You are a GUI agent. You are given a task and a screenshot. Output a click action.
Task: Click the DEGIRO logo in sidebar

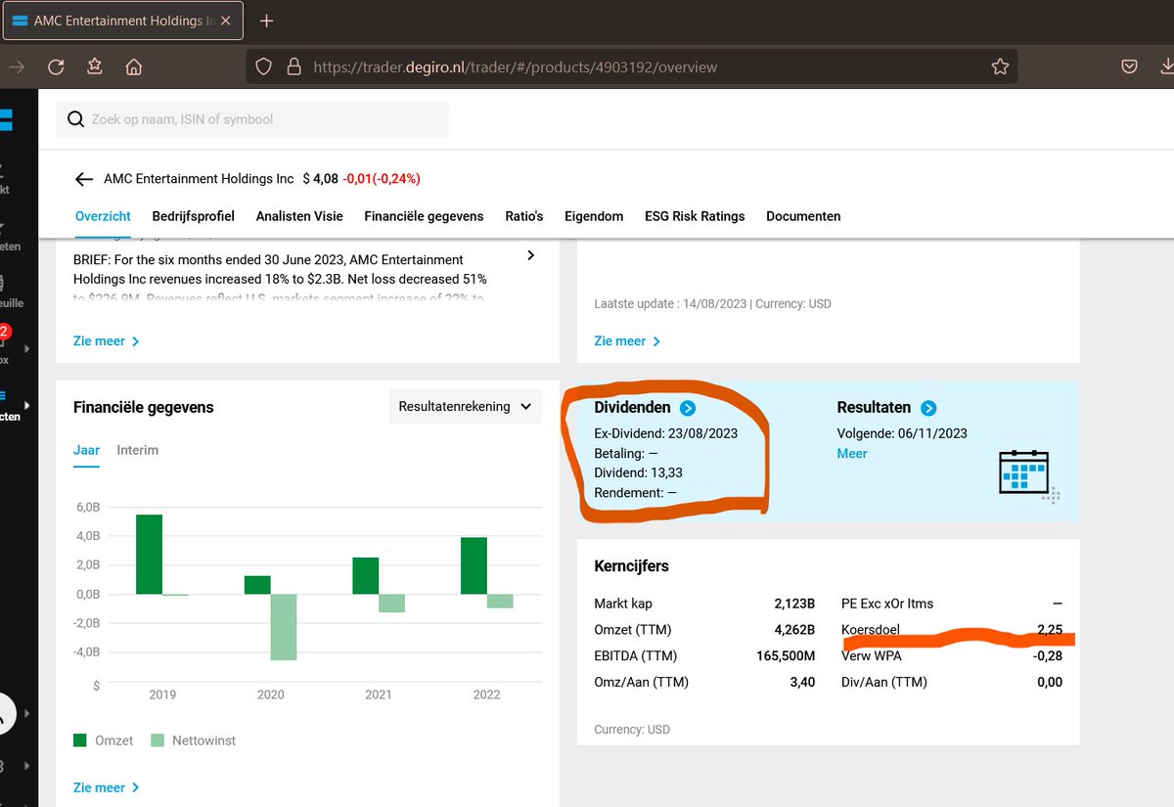click(x=6, y=120)
